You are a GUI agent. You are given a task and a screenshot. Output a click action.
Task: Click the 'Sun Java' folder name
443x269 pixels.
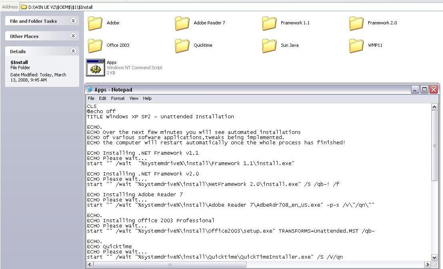point(290,45)
